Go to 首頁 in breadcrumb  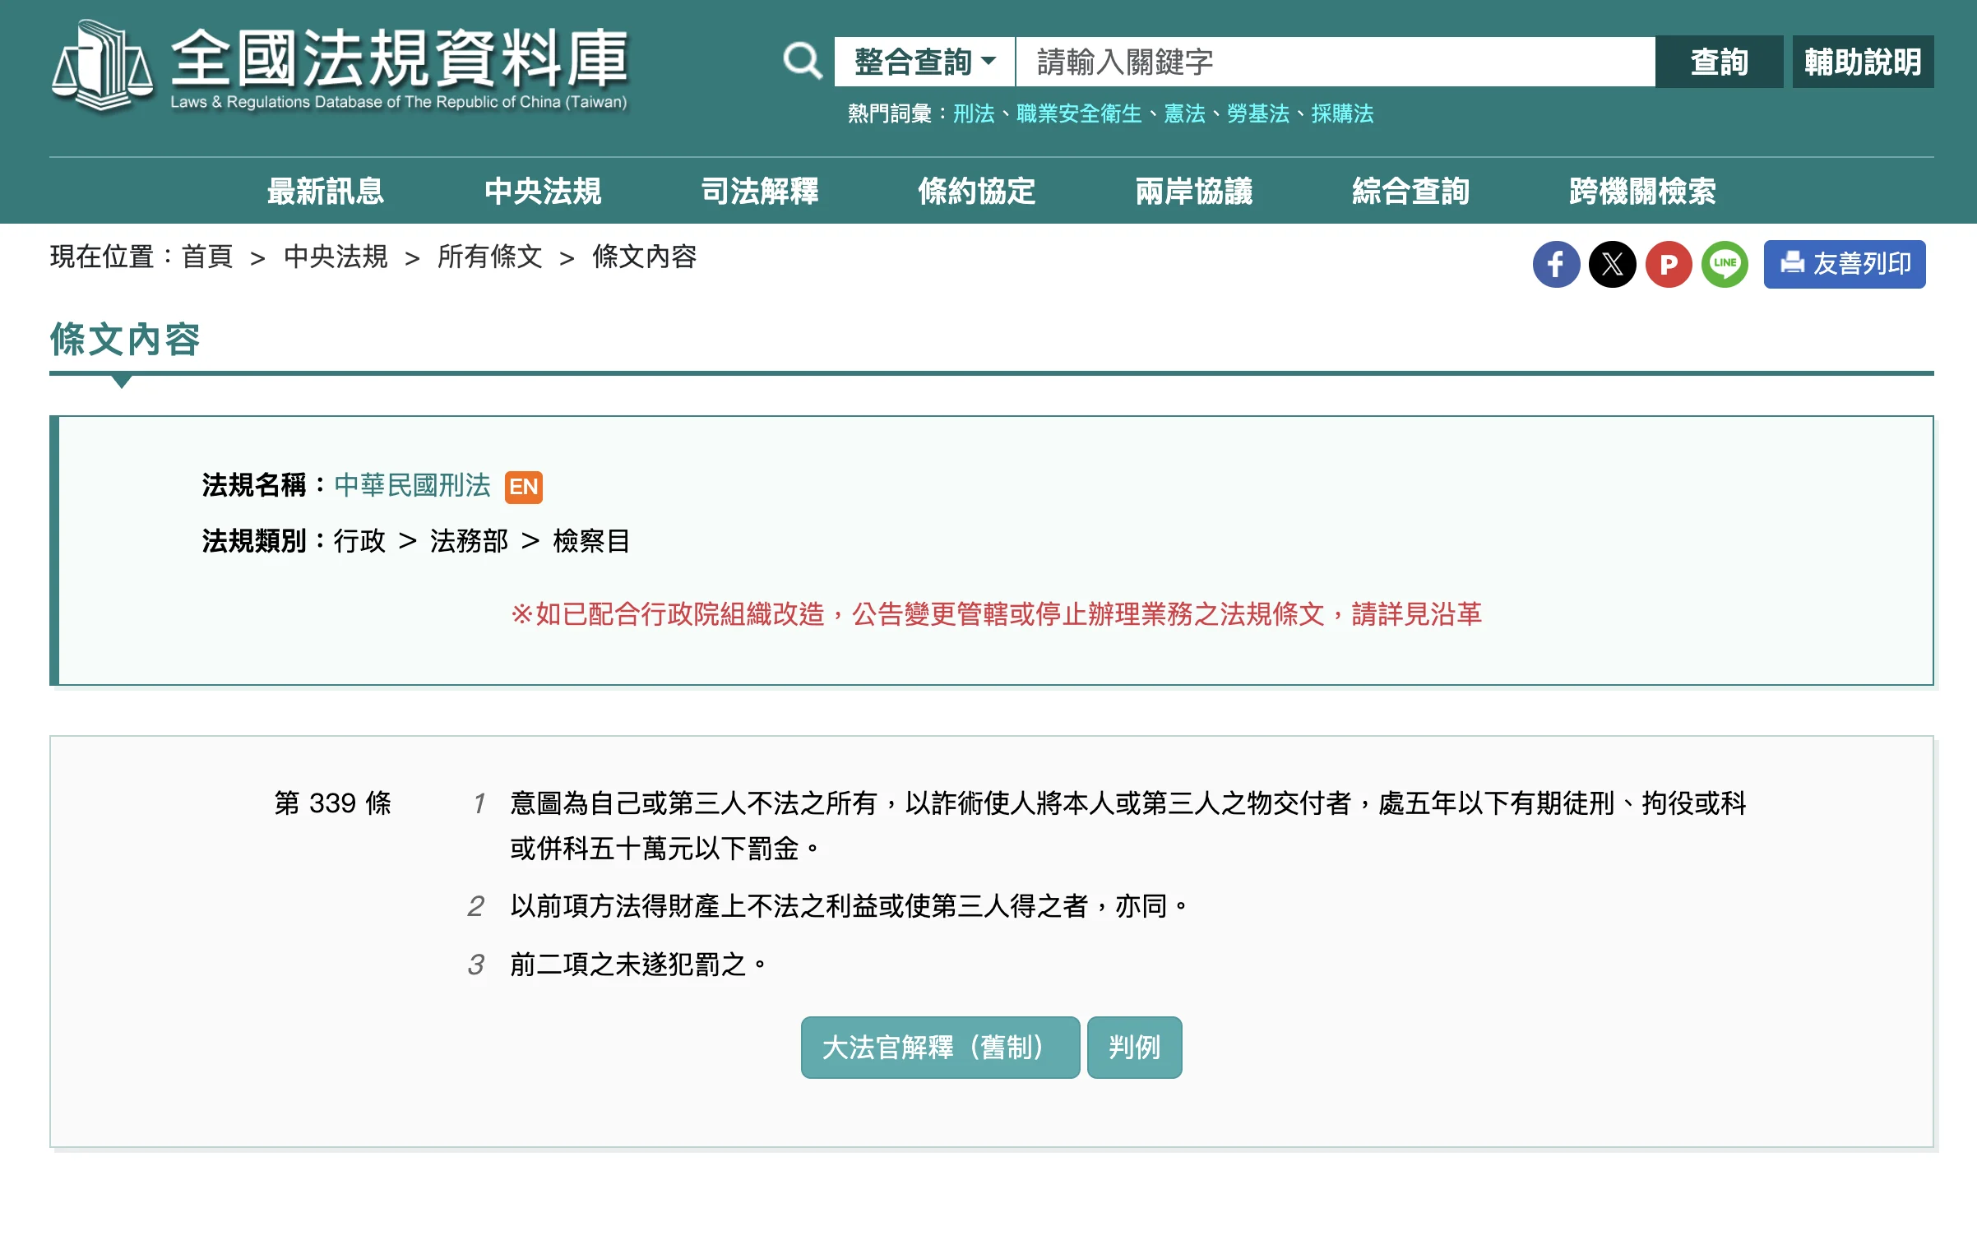(207, 257)
